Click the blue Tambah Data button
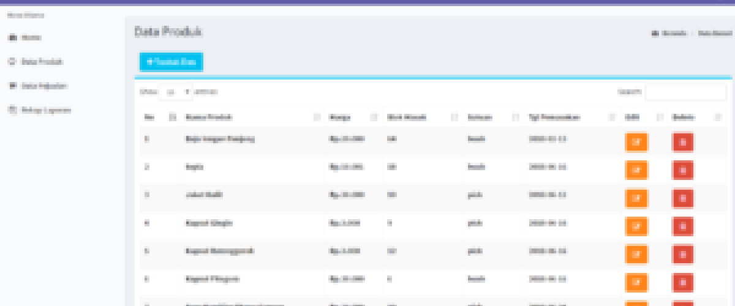Viewport: 735px width, 306px height. click(x=171, y=62)
